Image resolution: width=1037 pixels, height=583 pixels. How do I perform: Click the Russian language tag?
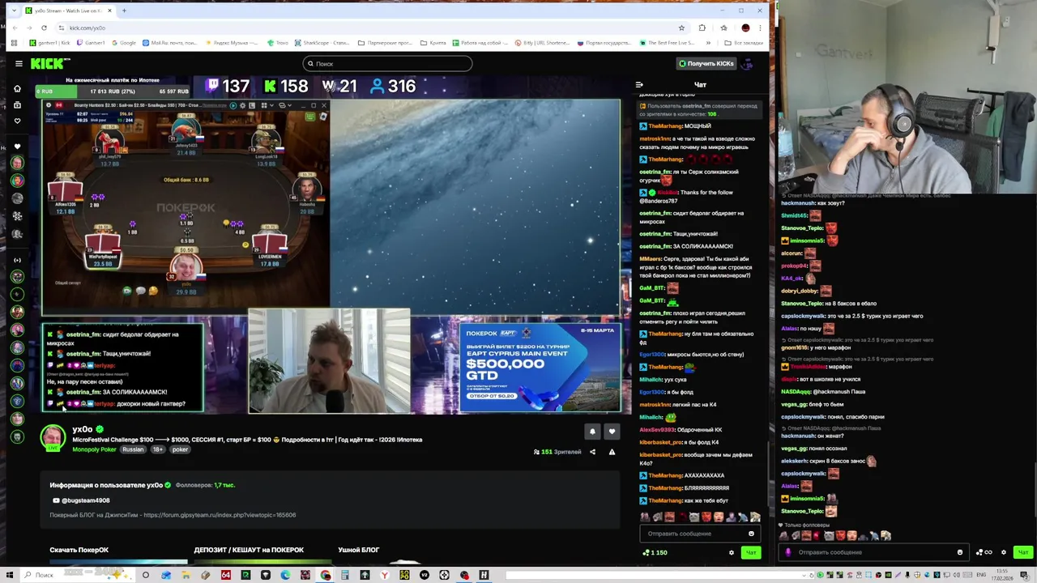[133, 449]
